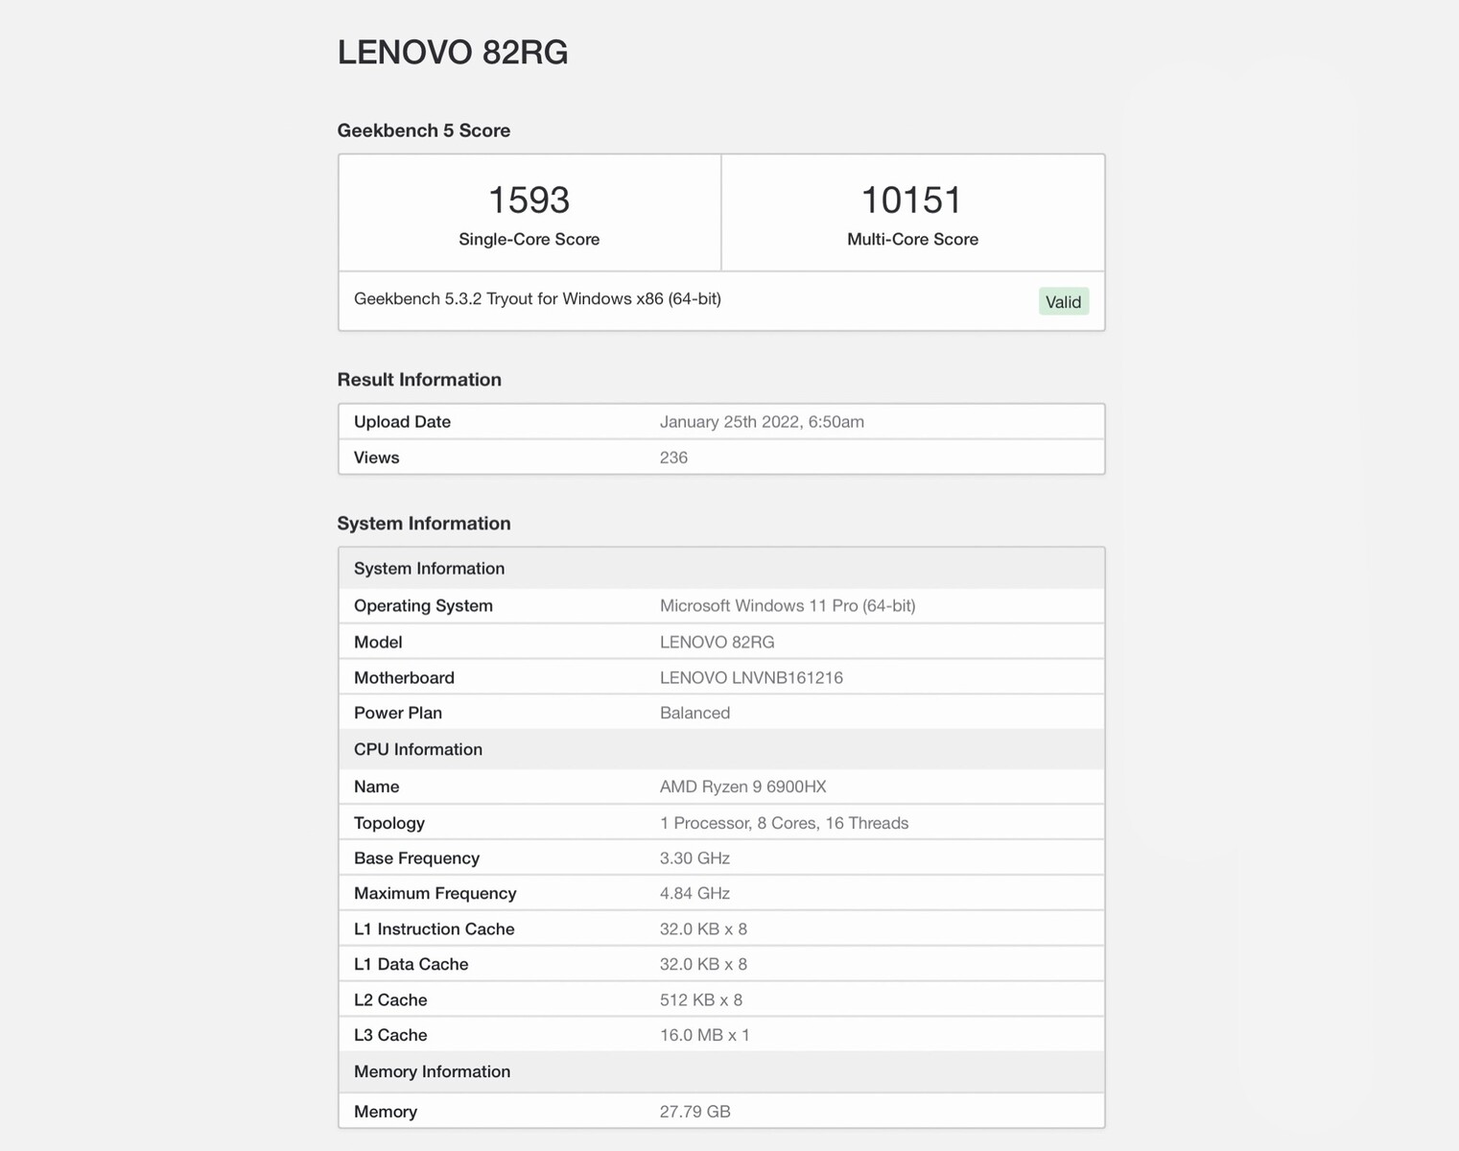The image size is (1459, 1151).
Task: Click the green Valid badge
Action: pos(1064,302)
